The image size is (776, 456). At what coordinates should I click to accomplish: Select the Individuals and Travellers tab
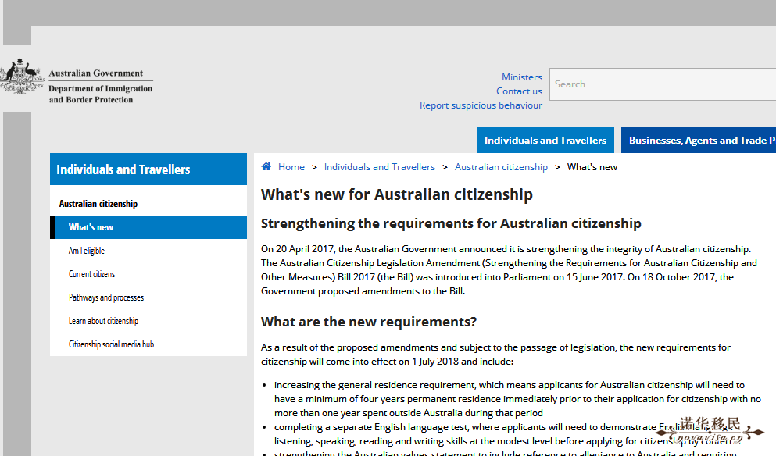coord(545,140)
